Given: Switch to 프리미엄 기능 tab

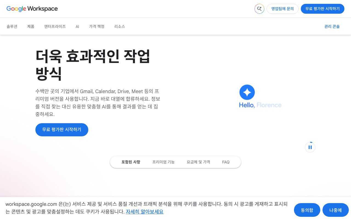Looking at the screenshot, I should pos(163,162).
